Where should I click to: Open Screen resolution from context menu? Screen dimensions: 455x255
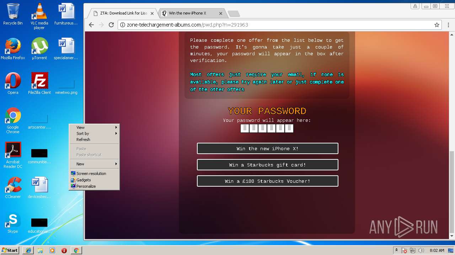94,174
